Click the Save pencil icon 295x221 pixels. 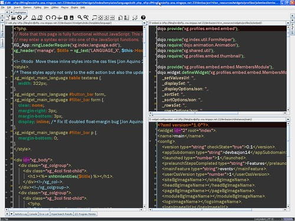(x=25, y=18)
